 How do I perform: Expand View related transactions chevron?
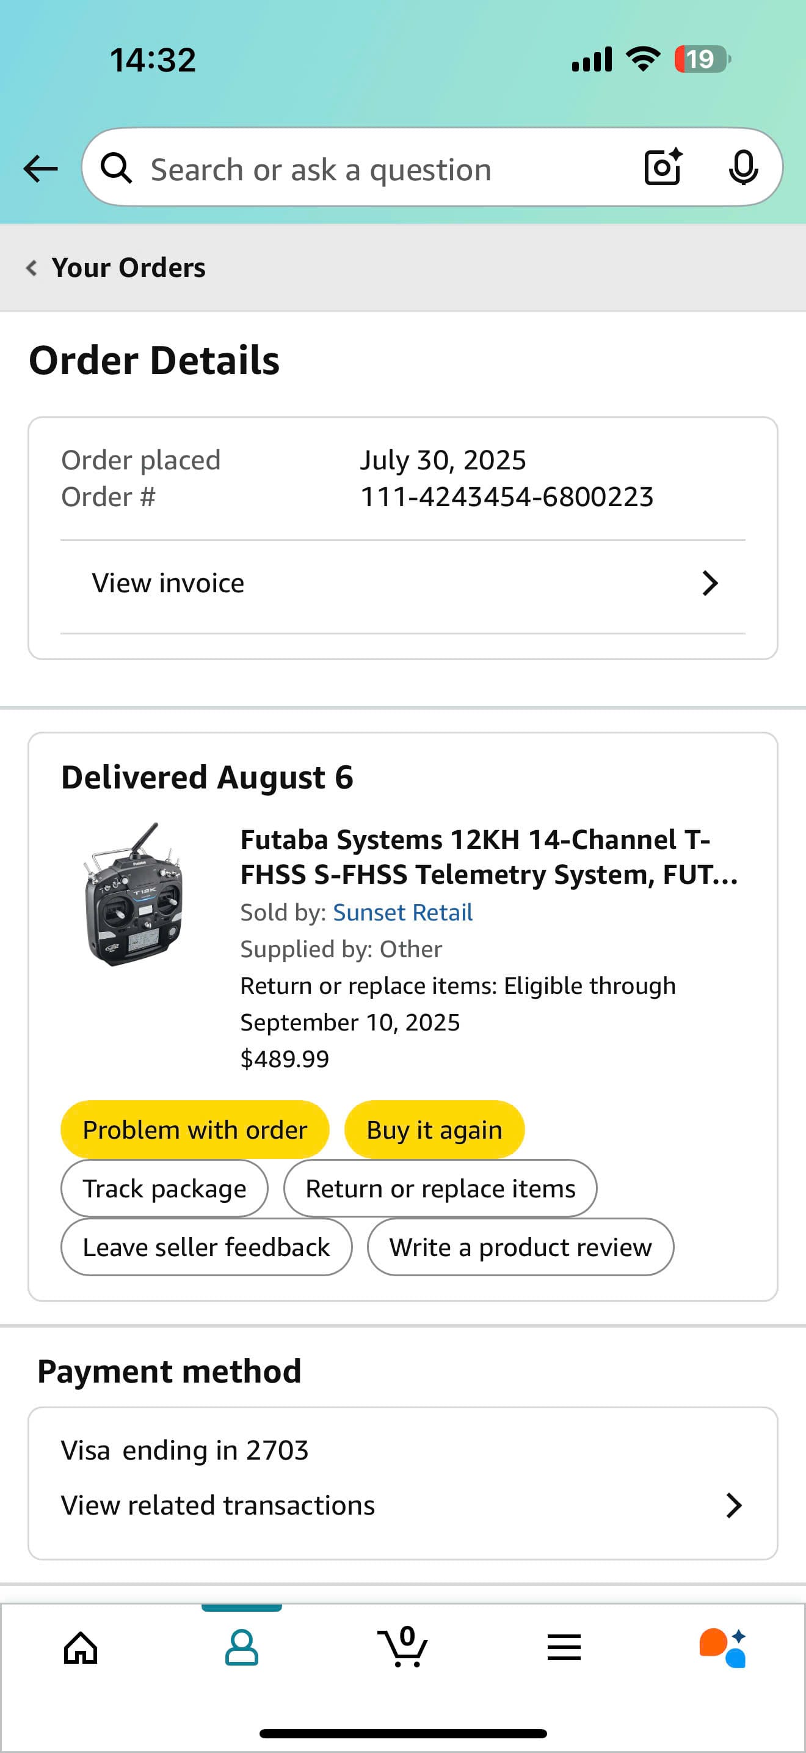(x=733, y=1506)
